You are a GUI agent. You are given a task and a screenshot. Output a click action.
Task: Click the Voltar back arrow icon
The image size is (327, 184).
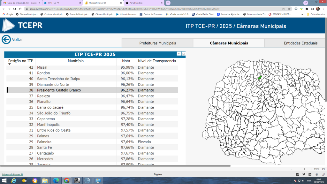(6, 40)
